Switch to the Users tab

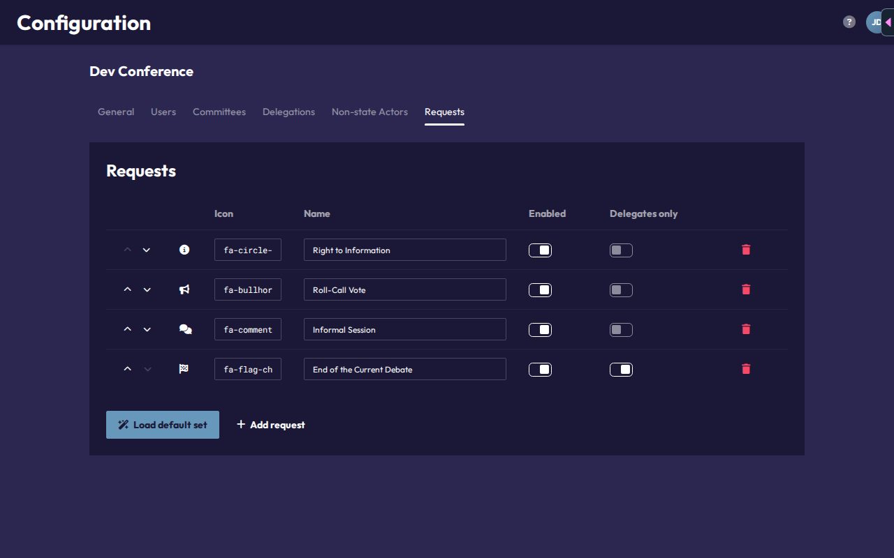pyautogui.click(x=163, y=112)
